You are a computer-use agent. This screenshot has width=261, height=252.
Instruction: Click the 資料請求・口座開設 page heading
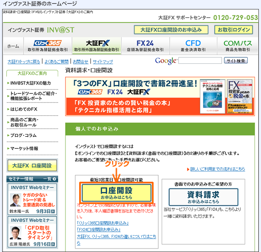coord(89,70)
